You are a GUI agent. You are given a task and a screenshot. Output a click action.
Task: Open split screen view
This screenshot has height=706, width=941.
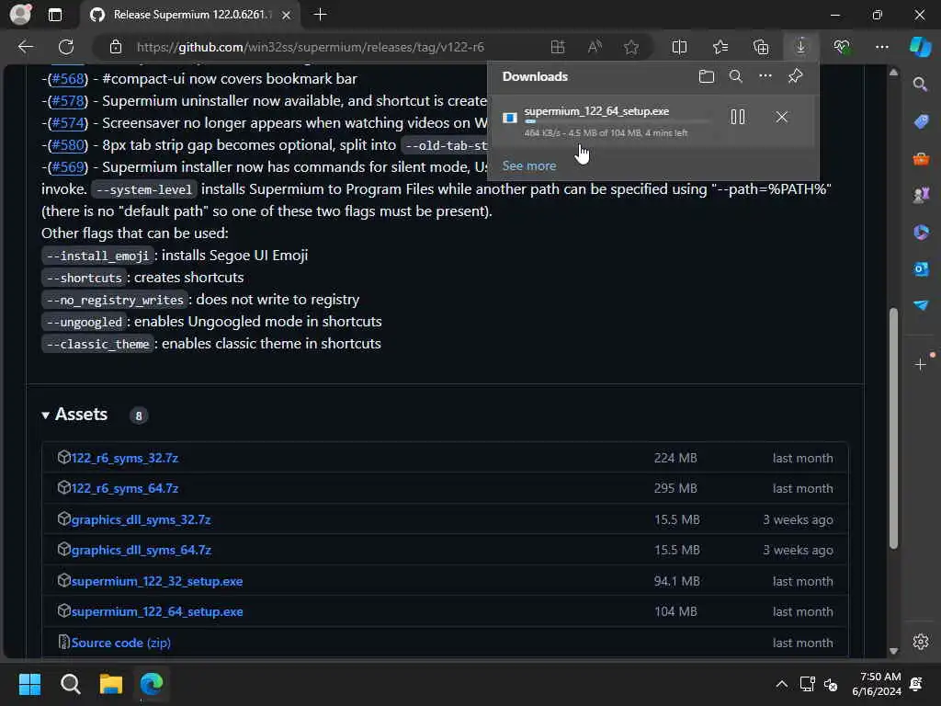(679, 47)
